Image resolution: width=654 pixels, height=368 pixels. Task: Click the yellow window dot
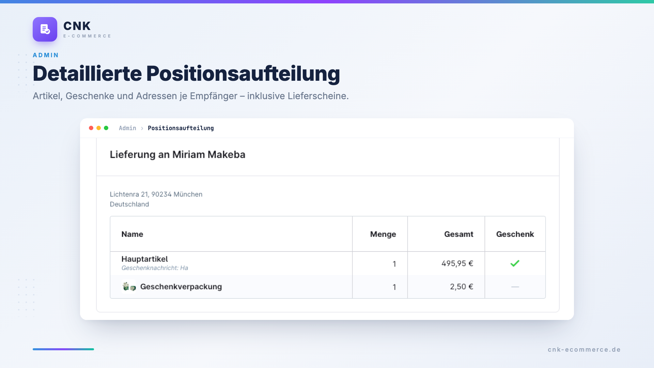tap(98, 128)
